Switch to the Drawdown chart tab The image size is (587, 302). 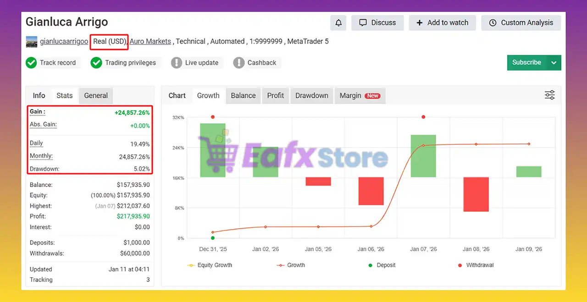click(x=311, y=96)
